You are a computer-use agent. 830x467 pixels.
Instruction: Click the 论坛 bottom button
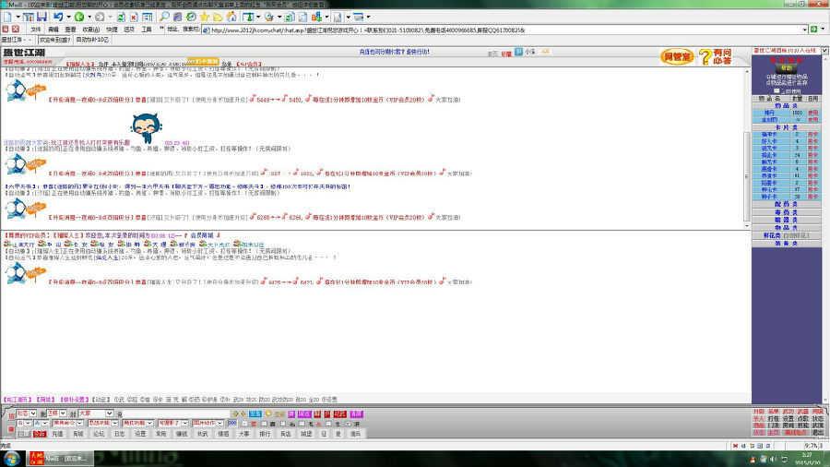click(x=99, y=434)
